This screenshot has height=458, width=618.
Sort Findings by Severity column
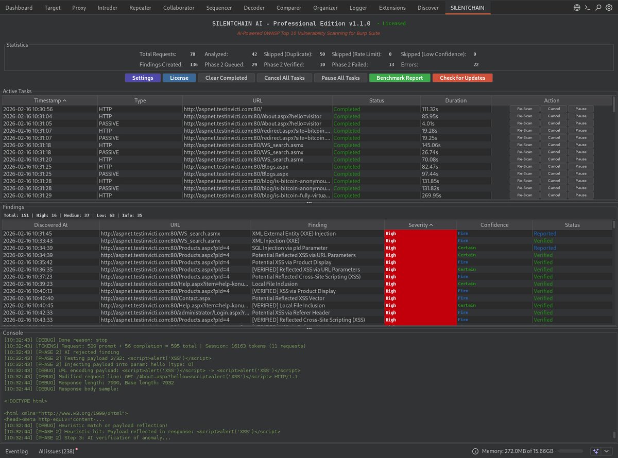pos(420,225)
